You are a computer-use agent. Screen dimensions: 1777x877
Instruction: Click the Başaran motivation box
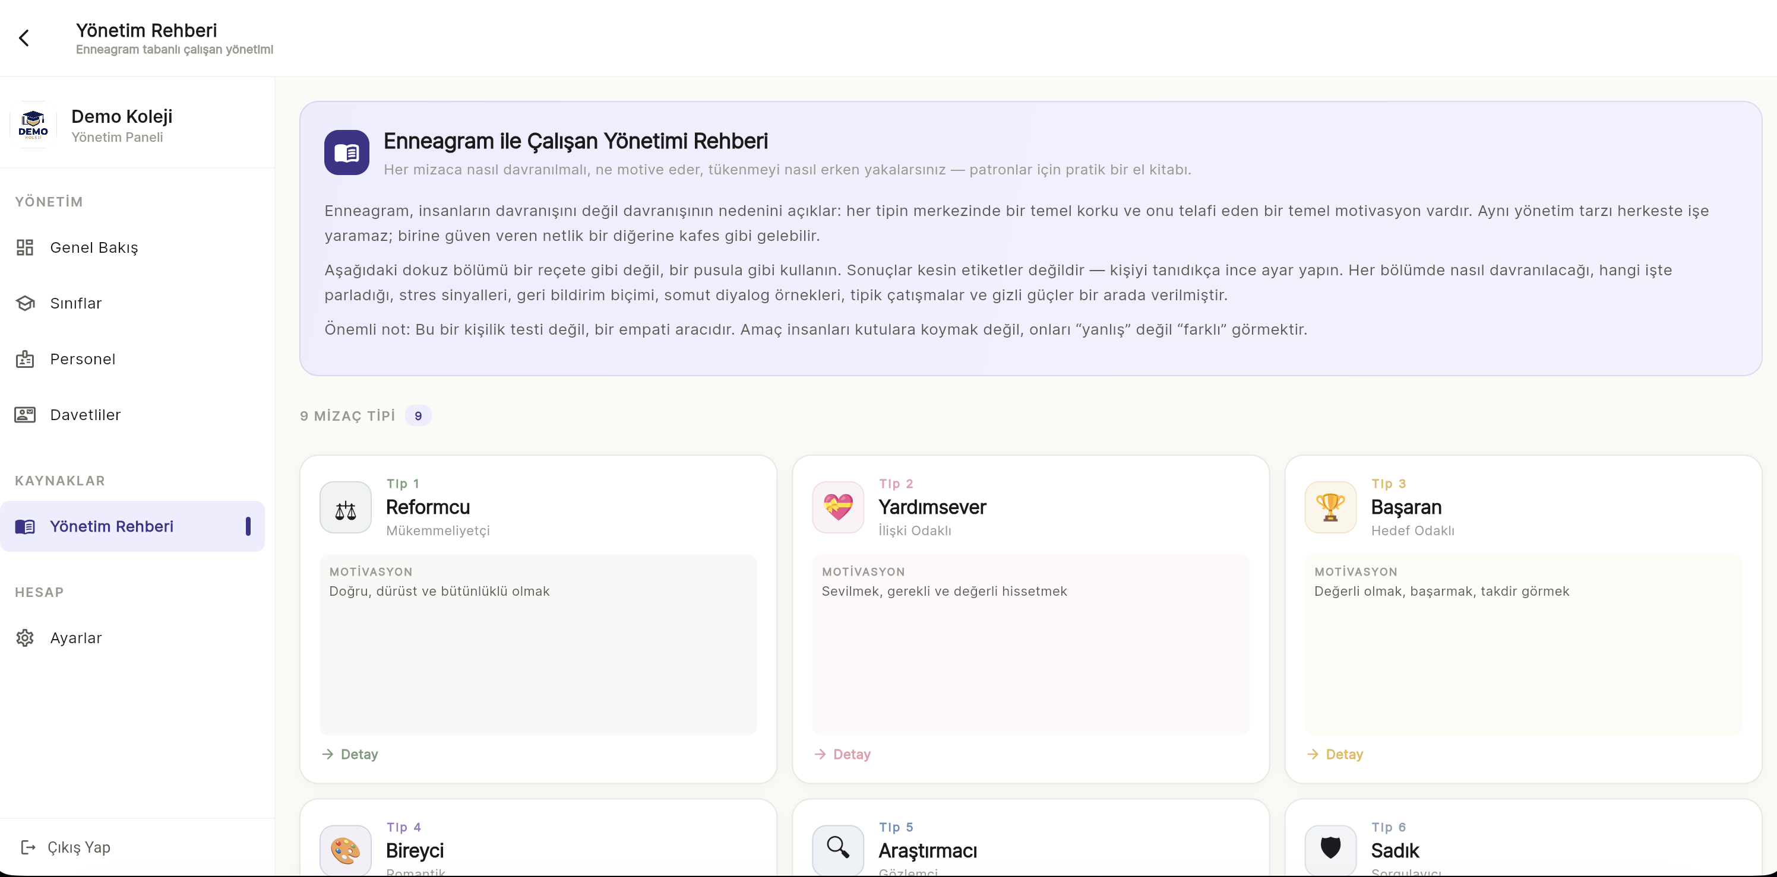pyautogui.click(x=1523, y=645)
